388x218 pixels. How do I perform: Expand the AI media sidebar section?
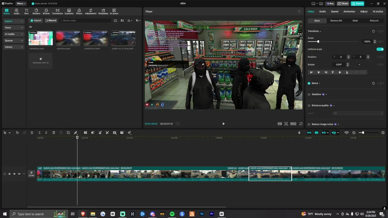point(14,34)
